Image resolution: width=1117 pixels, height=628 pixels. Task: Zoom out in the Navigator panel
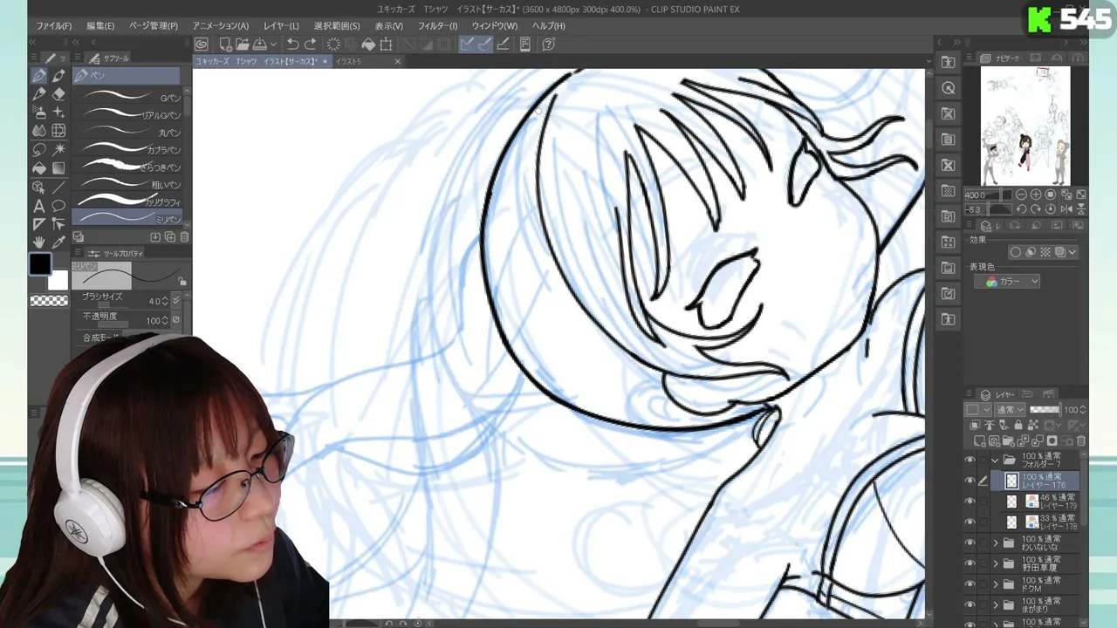tap(1021, 195)
